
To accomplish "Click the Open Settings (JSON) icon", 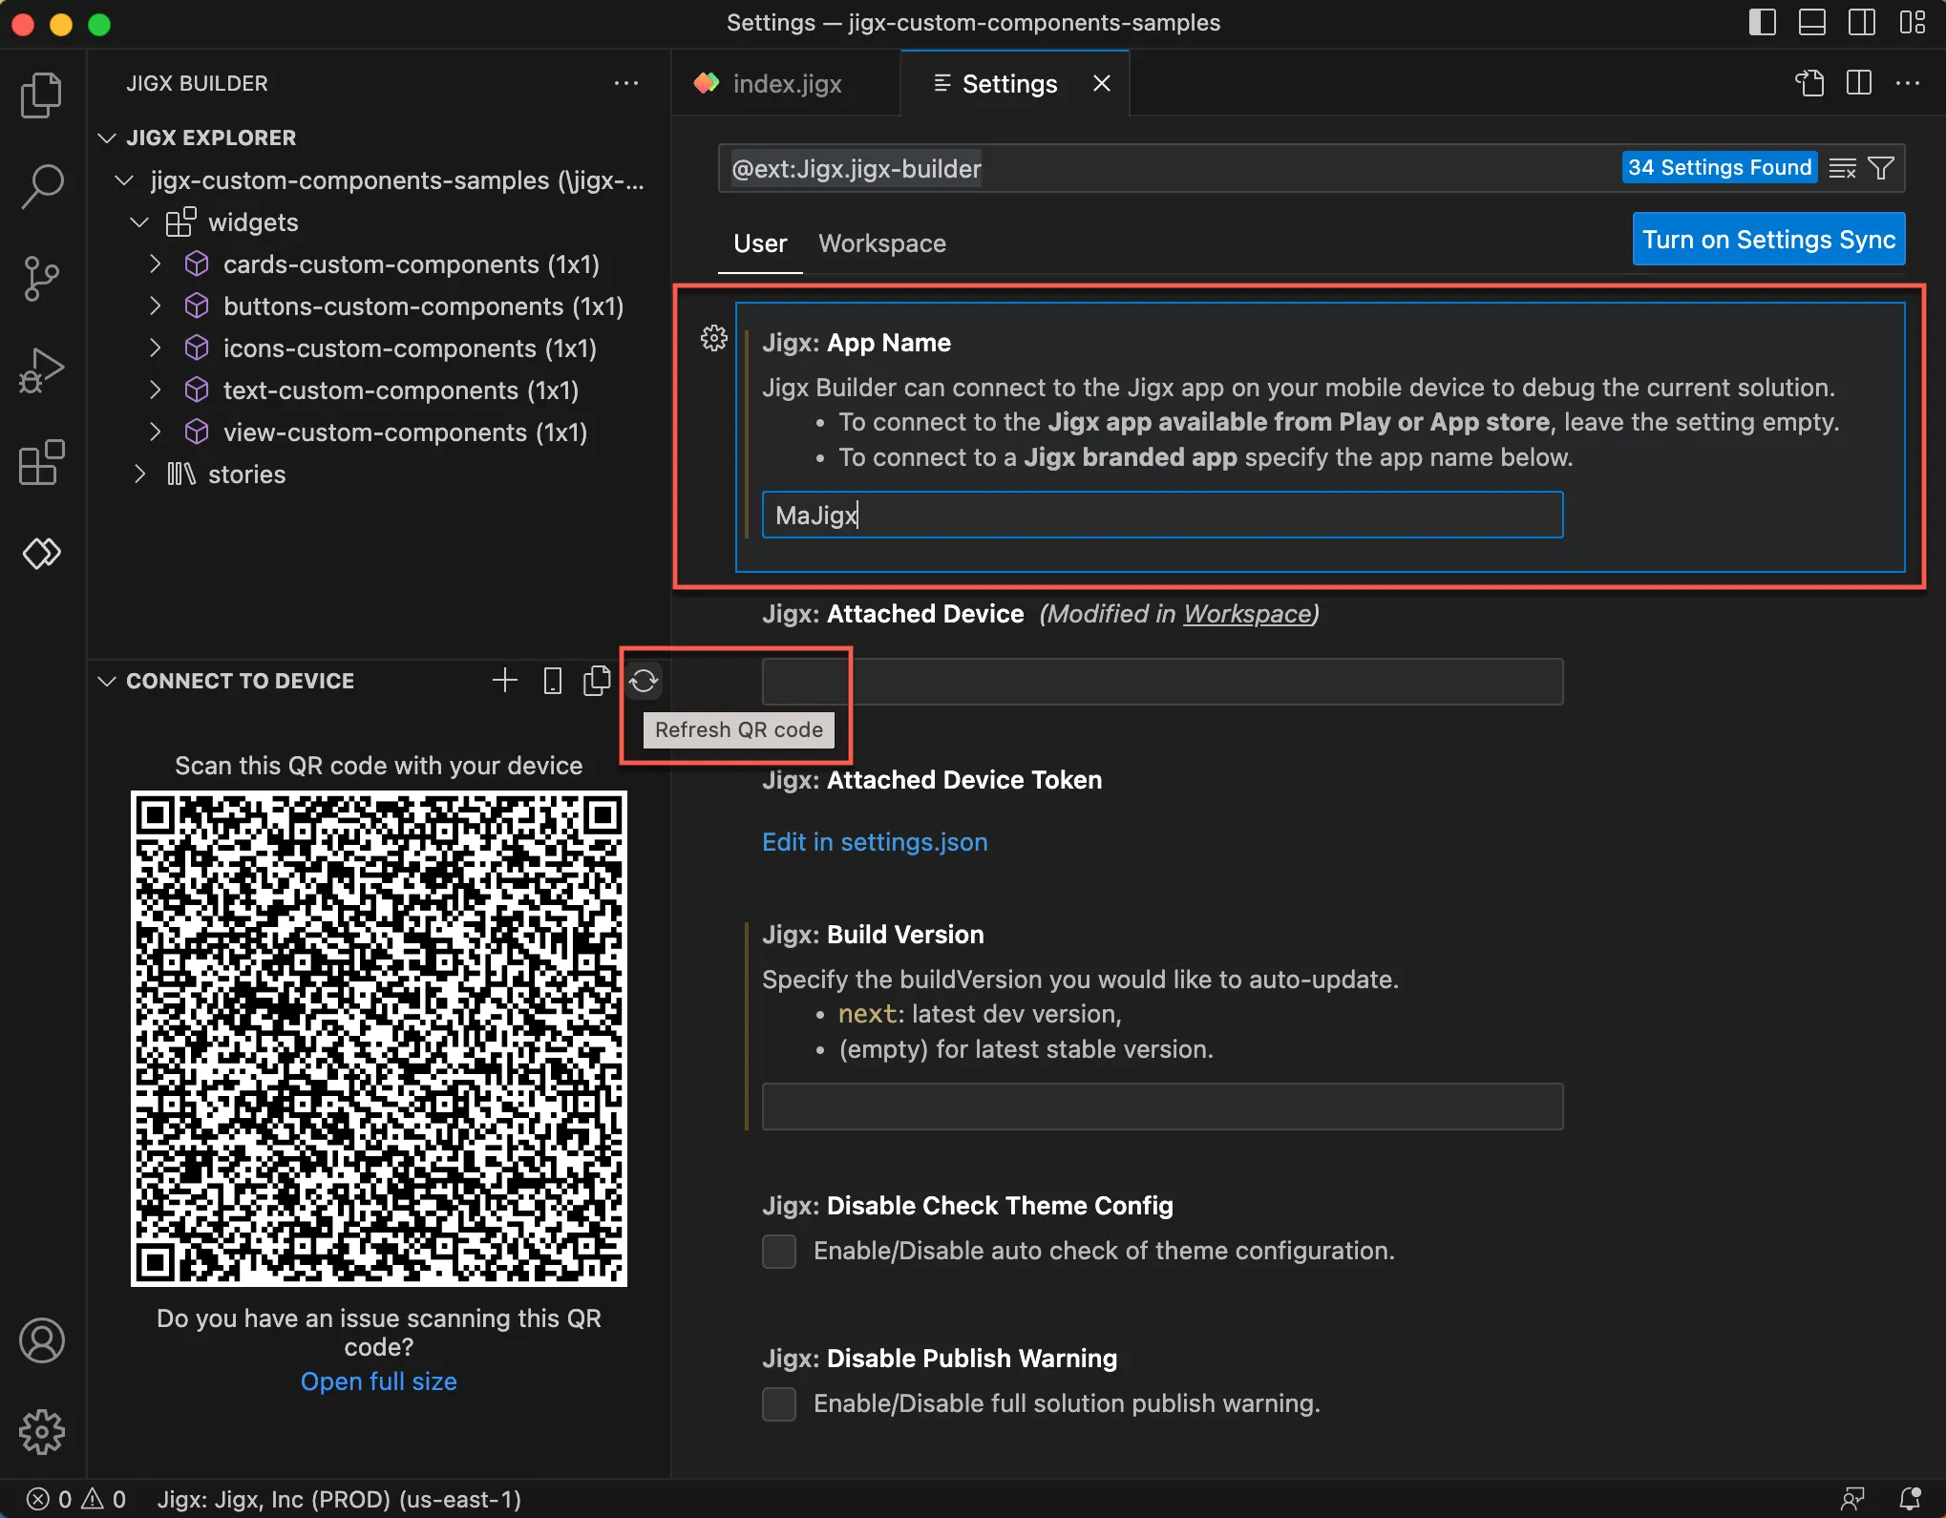I will pyautogui.click(x=1809, y=83).
